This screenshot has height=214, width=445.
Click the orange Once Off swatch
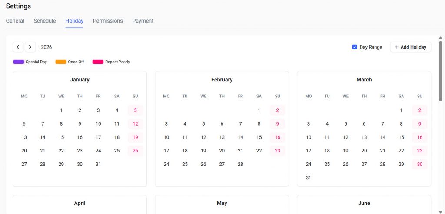tap(61, 62)
